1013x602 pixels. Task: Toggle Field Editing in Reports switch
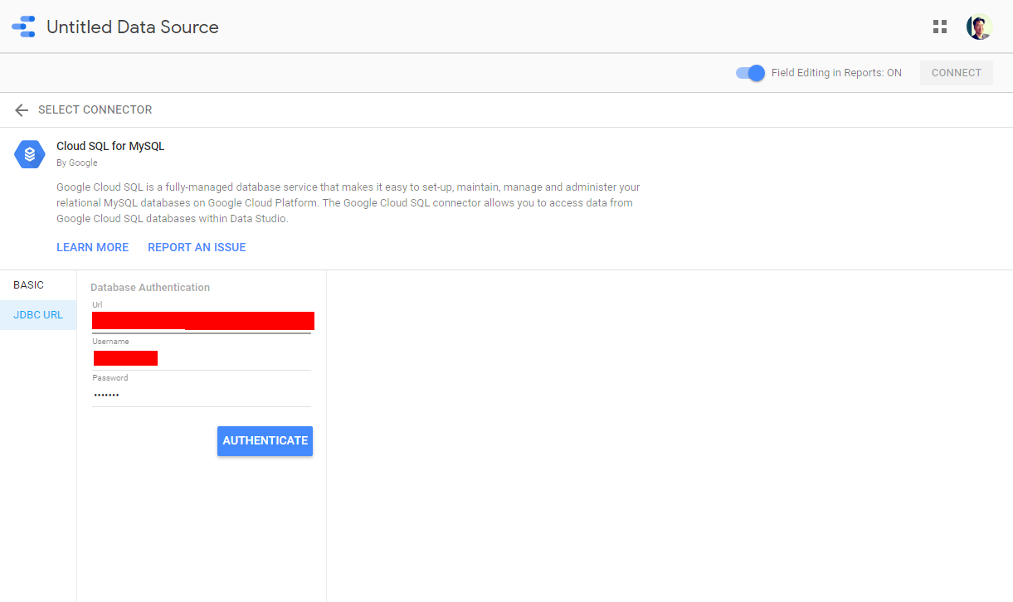[750, 73]
